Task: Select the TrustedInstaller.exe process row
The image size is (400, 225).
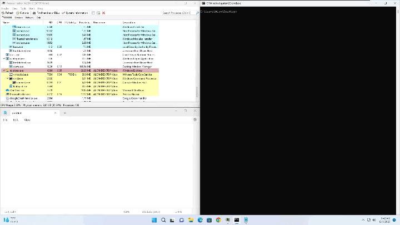Action: [x=80, y=39]
